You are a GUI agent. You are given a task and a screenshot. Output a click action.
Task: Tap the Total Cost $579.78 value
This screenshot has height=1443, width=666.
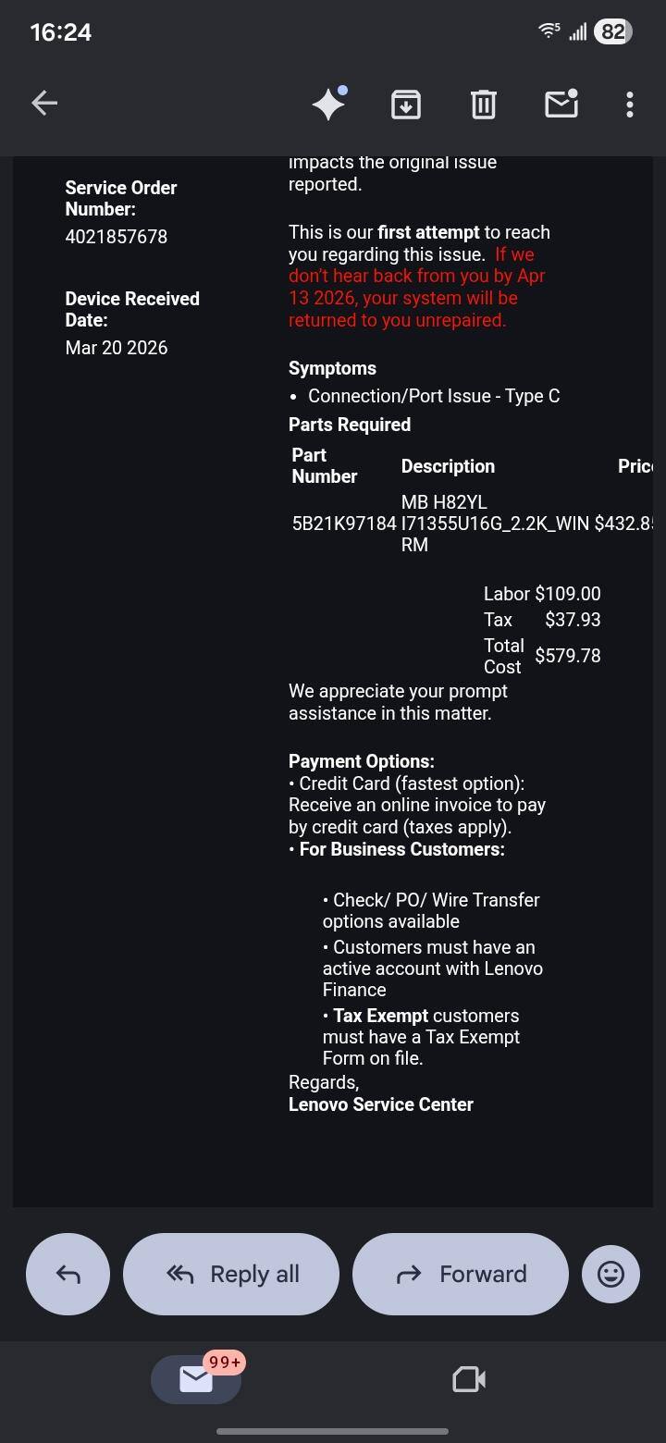coord(567,655)
